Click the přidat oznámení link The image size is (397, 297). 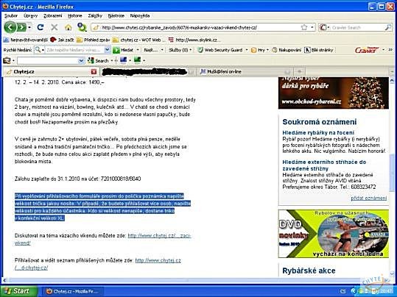tap(368, 198)
